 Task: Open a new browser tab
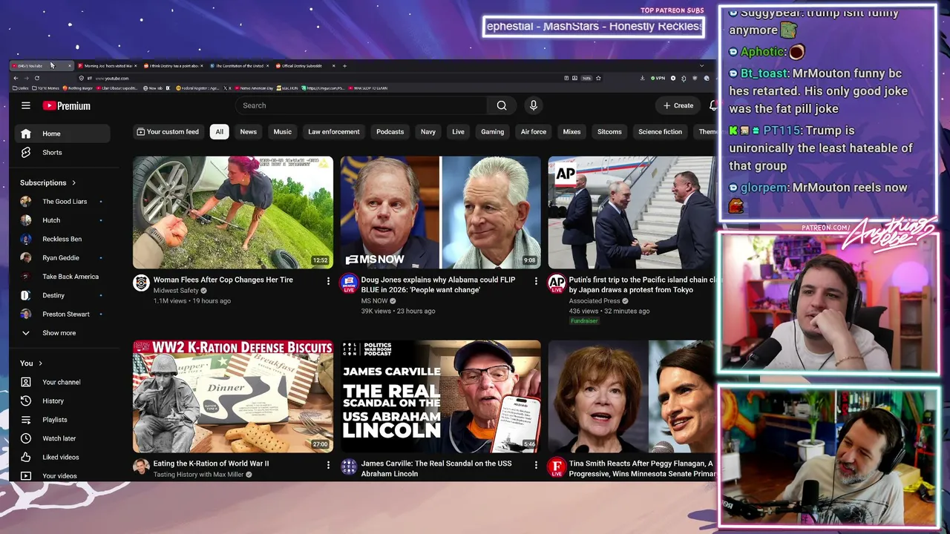pos(344,66)
